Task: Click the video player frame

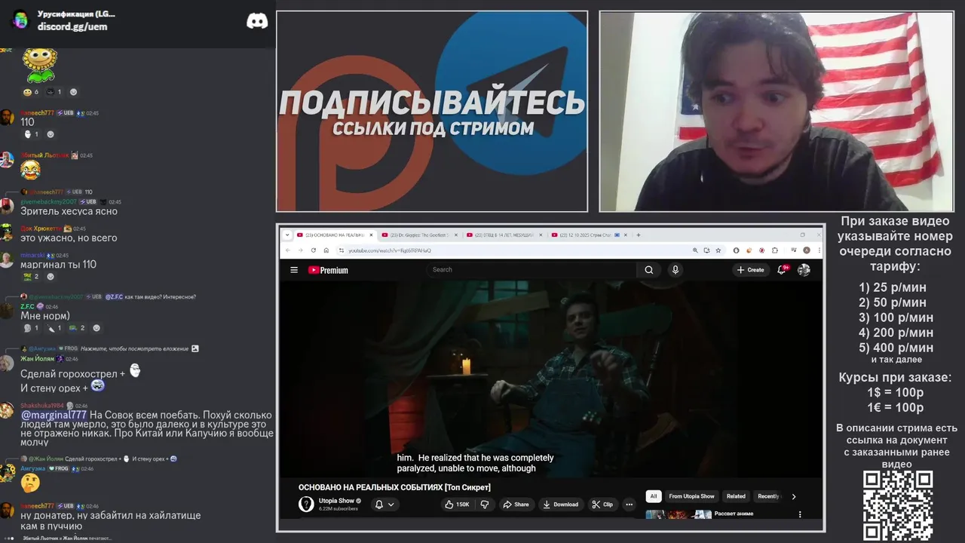Action: coord(550,379)
